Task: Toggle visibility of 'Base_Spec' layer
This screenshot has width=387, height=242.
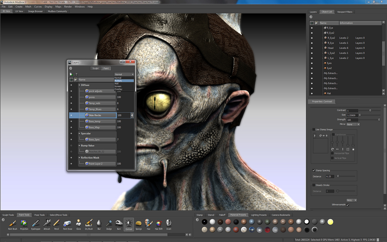Action: [71, 140]
